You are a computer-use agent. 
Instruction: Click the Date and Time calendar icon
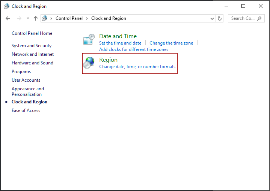coord(89,39)
